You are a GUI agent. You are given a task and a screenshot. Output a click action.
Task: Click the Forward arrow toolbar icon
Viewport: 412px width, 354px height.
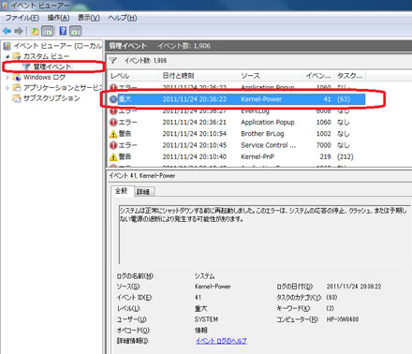click(x=19, y=31)
